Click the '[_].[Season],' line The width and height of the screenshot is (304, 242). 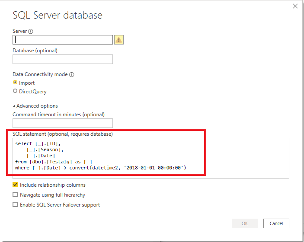click(45, 150)
